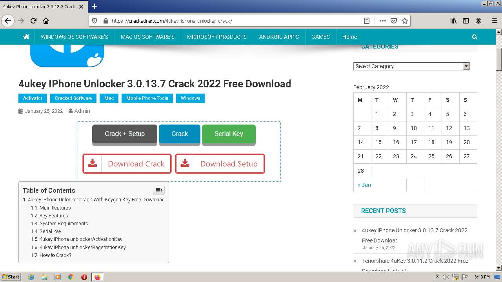Open ANDROID APP'S menu
Viewport: 502px width, 282px height.
pyautogui.click(x=279, y=37)
